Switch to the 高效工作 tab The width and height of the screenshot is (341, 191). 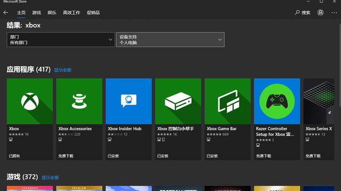[x=71, y=13]
